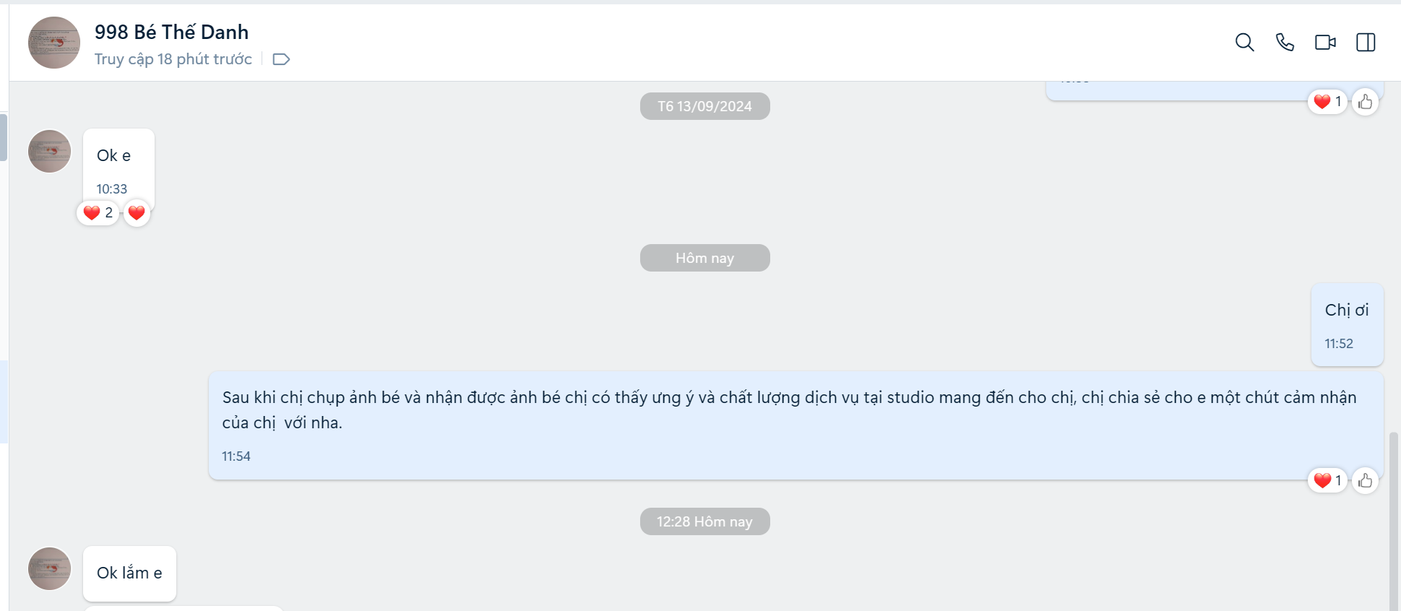Click thumbs-up on the topmost partially visible message

pyautogui.click(x=1365, y=102)
